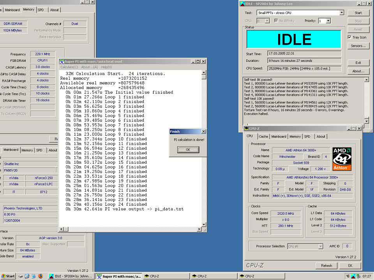Click the Start Time field in SP2004

point(304,54)
